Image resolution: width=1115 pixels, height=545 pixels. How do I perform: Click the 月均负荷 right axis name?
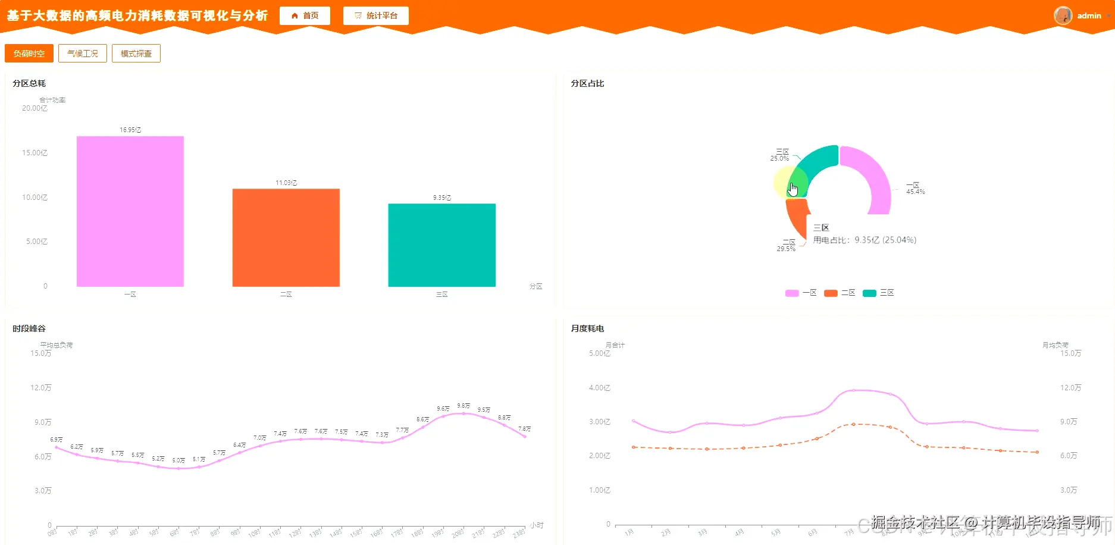(1056, 345)
